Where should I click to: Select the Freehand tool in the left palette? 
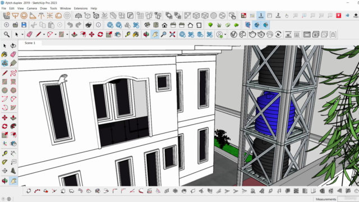coord(13,73)
